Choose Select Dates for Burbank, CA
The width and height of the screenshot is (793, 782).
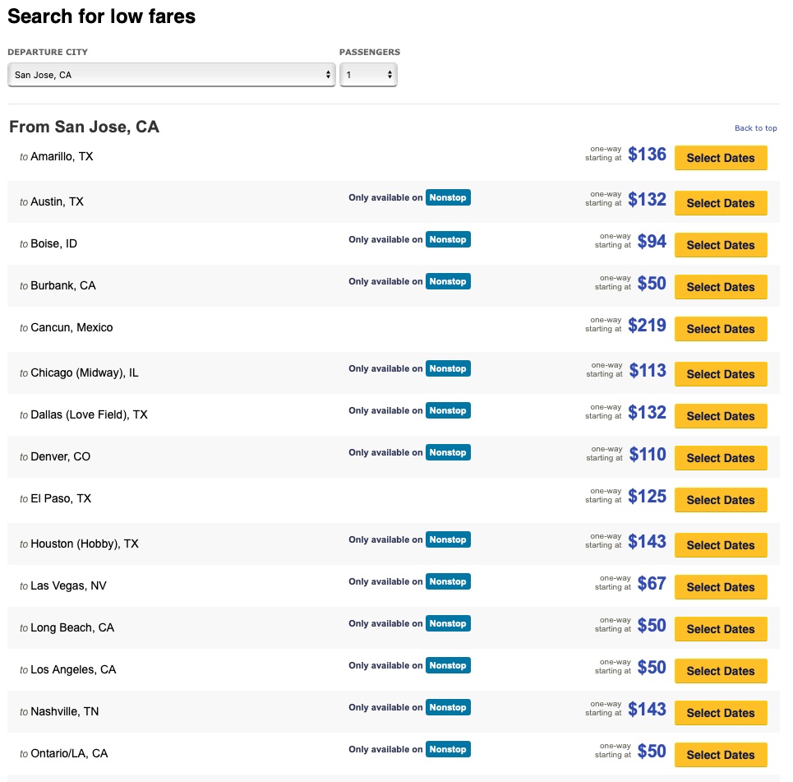(x=720, y=287)
